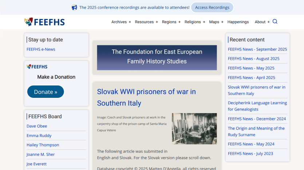Open the FEEFHS e-News link

[41, 49]
